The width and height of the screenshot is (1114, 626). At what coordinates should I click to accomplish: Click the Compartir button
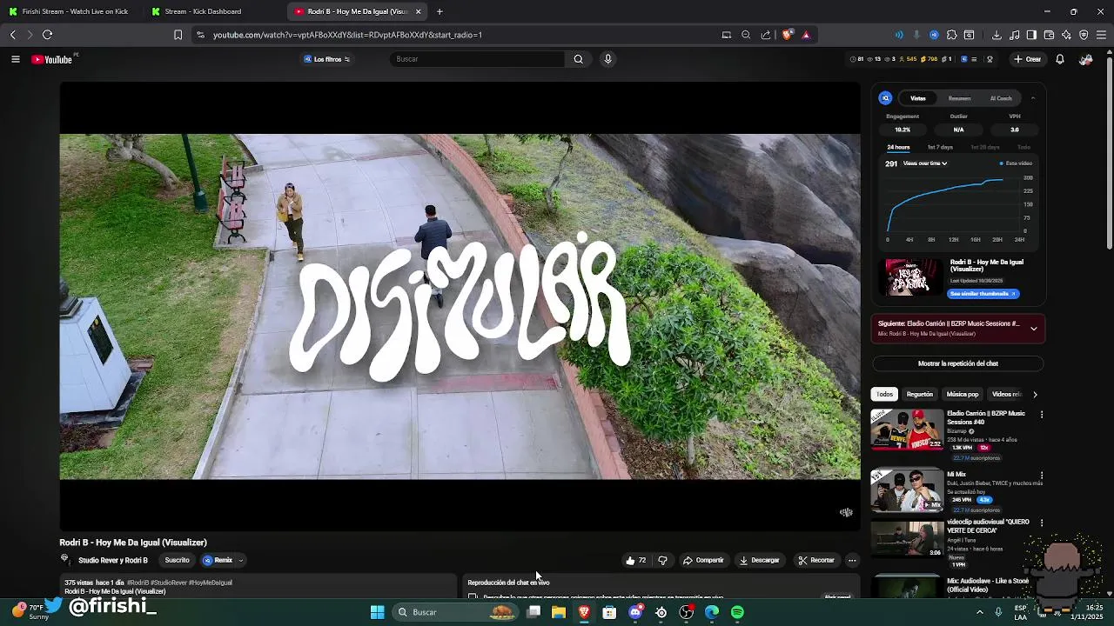(703, 560)
